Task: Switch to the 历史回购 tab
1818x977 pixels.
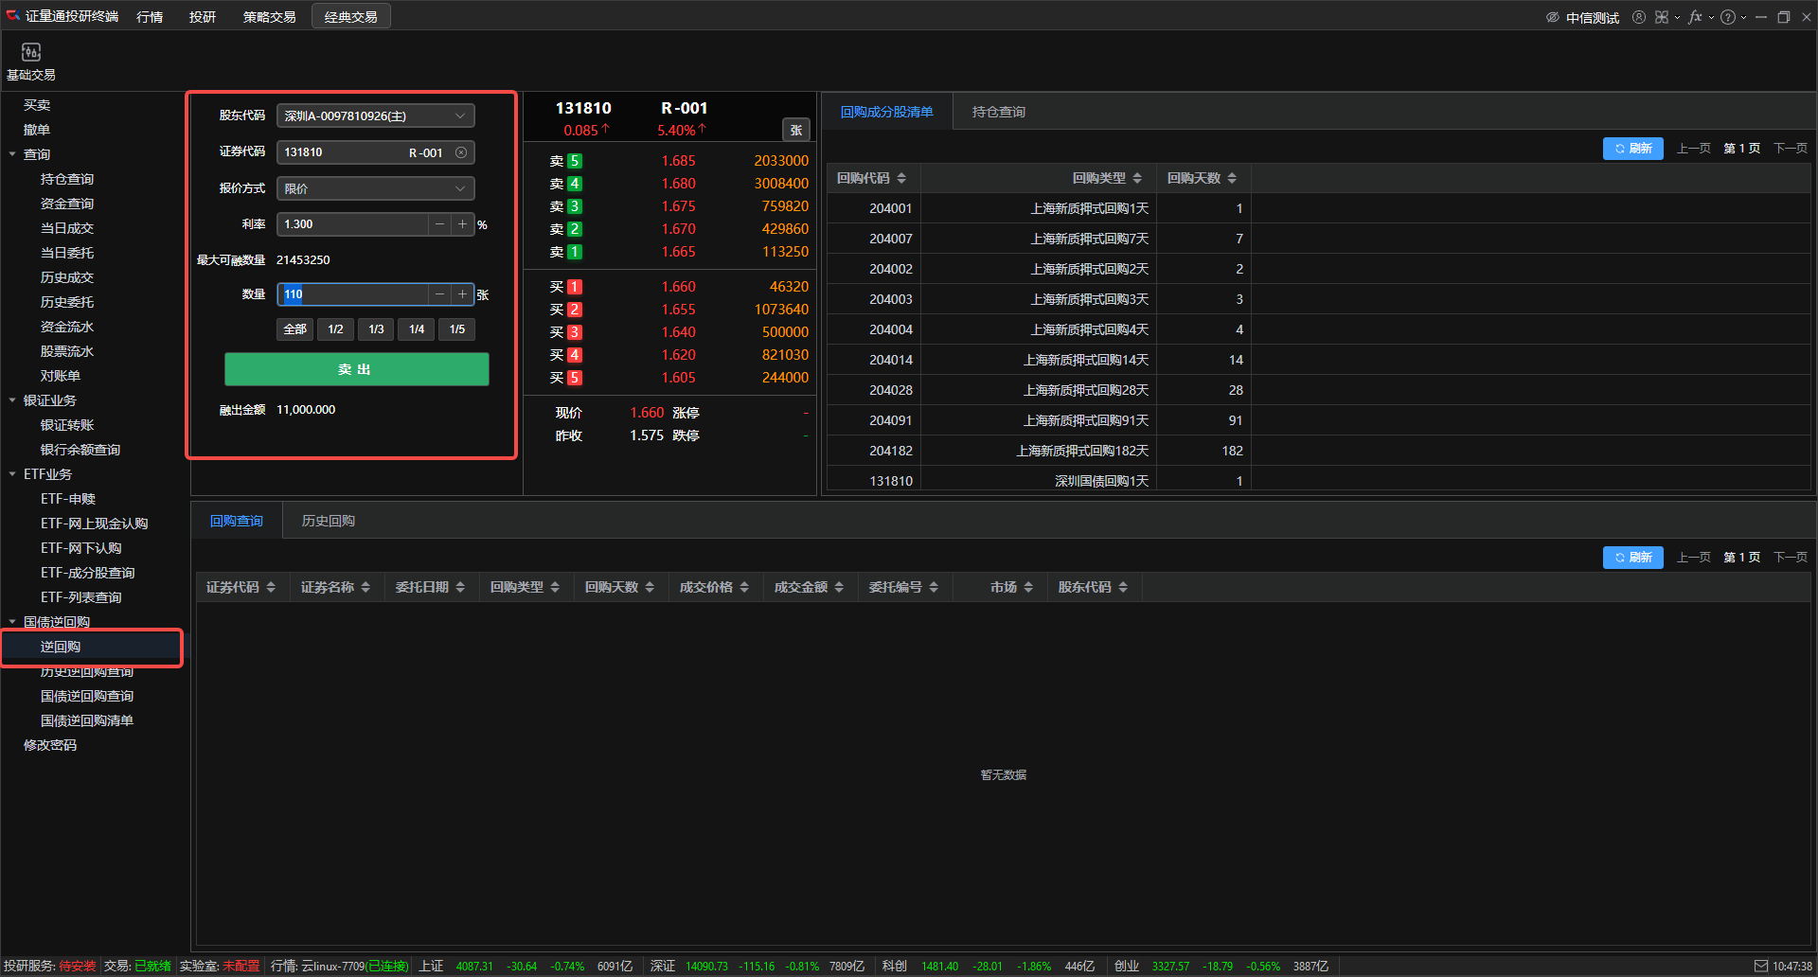Action: 328,521
